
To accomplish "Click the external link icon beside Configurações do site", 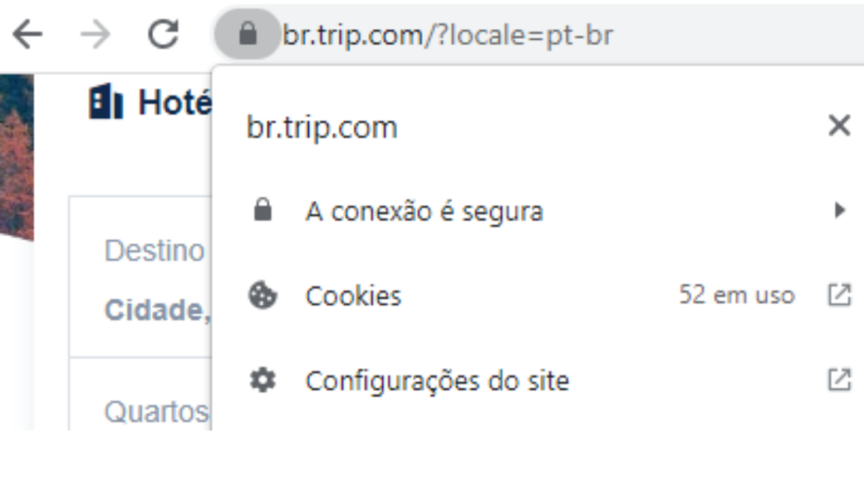I will (838, 380).
